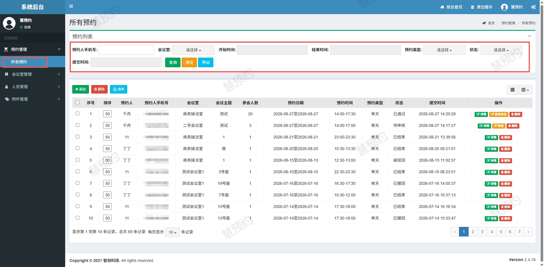Image resolution: width=544 pixels, height=267 pixels.
Task: Toggle the sidebar hamburger menu icon
Action: pyautogui.click(x=71, y=6)
